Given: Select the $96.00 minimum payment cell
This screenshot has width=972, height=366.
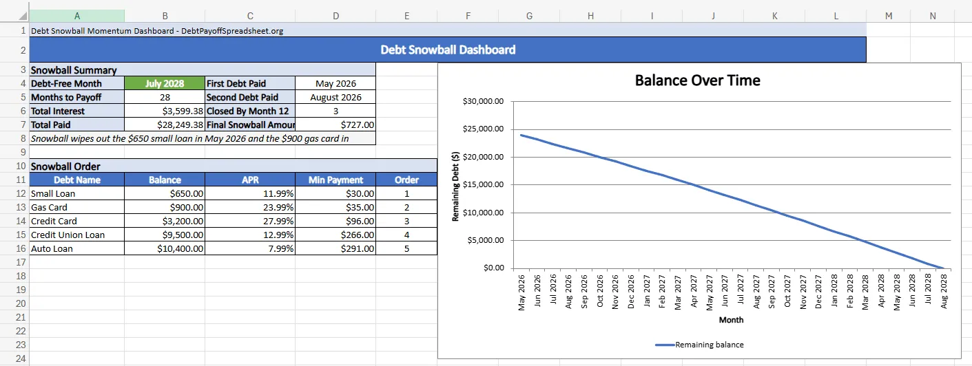Looking at the screenshot, I should [335, 221].
